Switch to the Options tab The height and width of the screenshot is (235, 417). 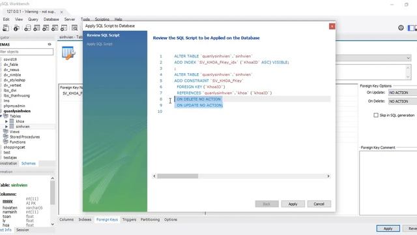click(x=171, y=219)
